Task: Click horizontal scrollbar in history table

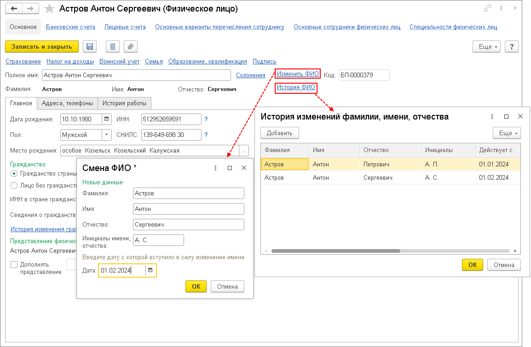Action: pos(335,251)
